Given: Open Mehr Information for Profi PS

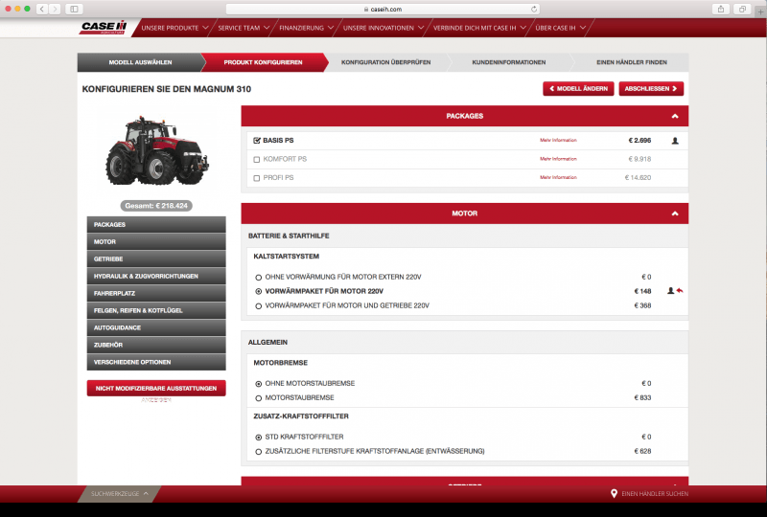Looking at the screenshot, I should [x=558, y=177].
